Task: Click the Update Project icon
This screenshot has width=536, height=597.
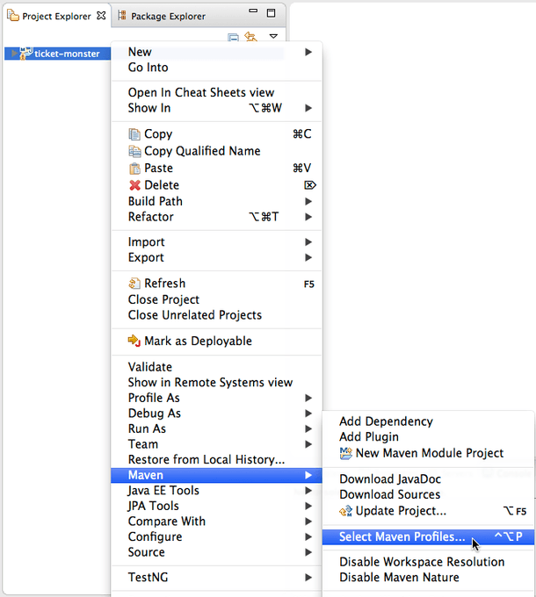Action: pos(345,511)
